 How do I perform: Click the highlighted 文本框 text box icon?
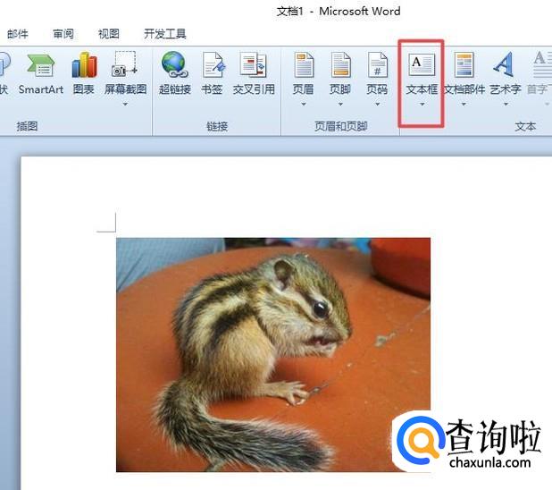[421, 72]
